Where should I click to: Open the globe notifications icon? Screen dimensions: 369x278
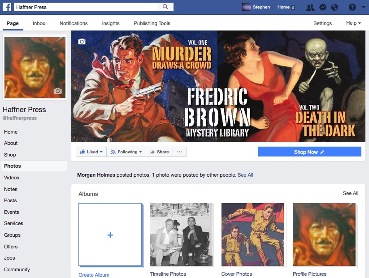click(334, 7)
